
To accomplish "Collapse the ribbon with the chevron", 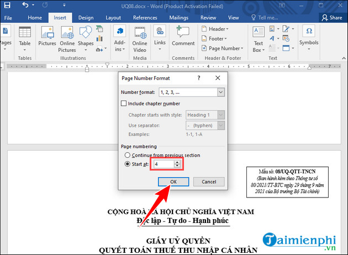I will pyautogui.click(x=344, y=58).
